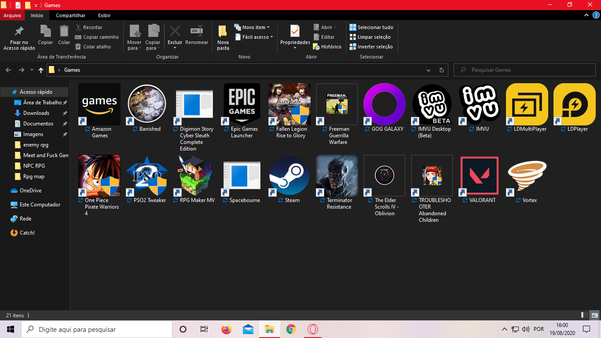Select the Steam shortcut icon
This screenshot has height=338, width=601.
(290, 176)
